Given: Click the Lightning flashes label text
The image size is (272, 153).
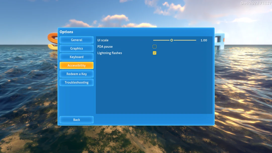Looking at the screenshot, I should click(x=110, y=53).
